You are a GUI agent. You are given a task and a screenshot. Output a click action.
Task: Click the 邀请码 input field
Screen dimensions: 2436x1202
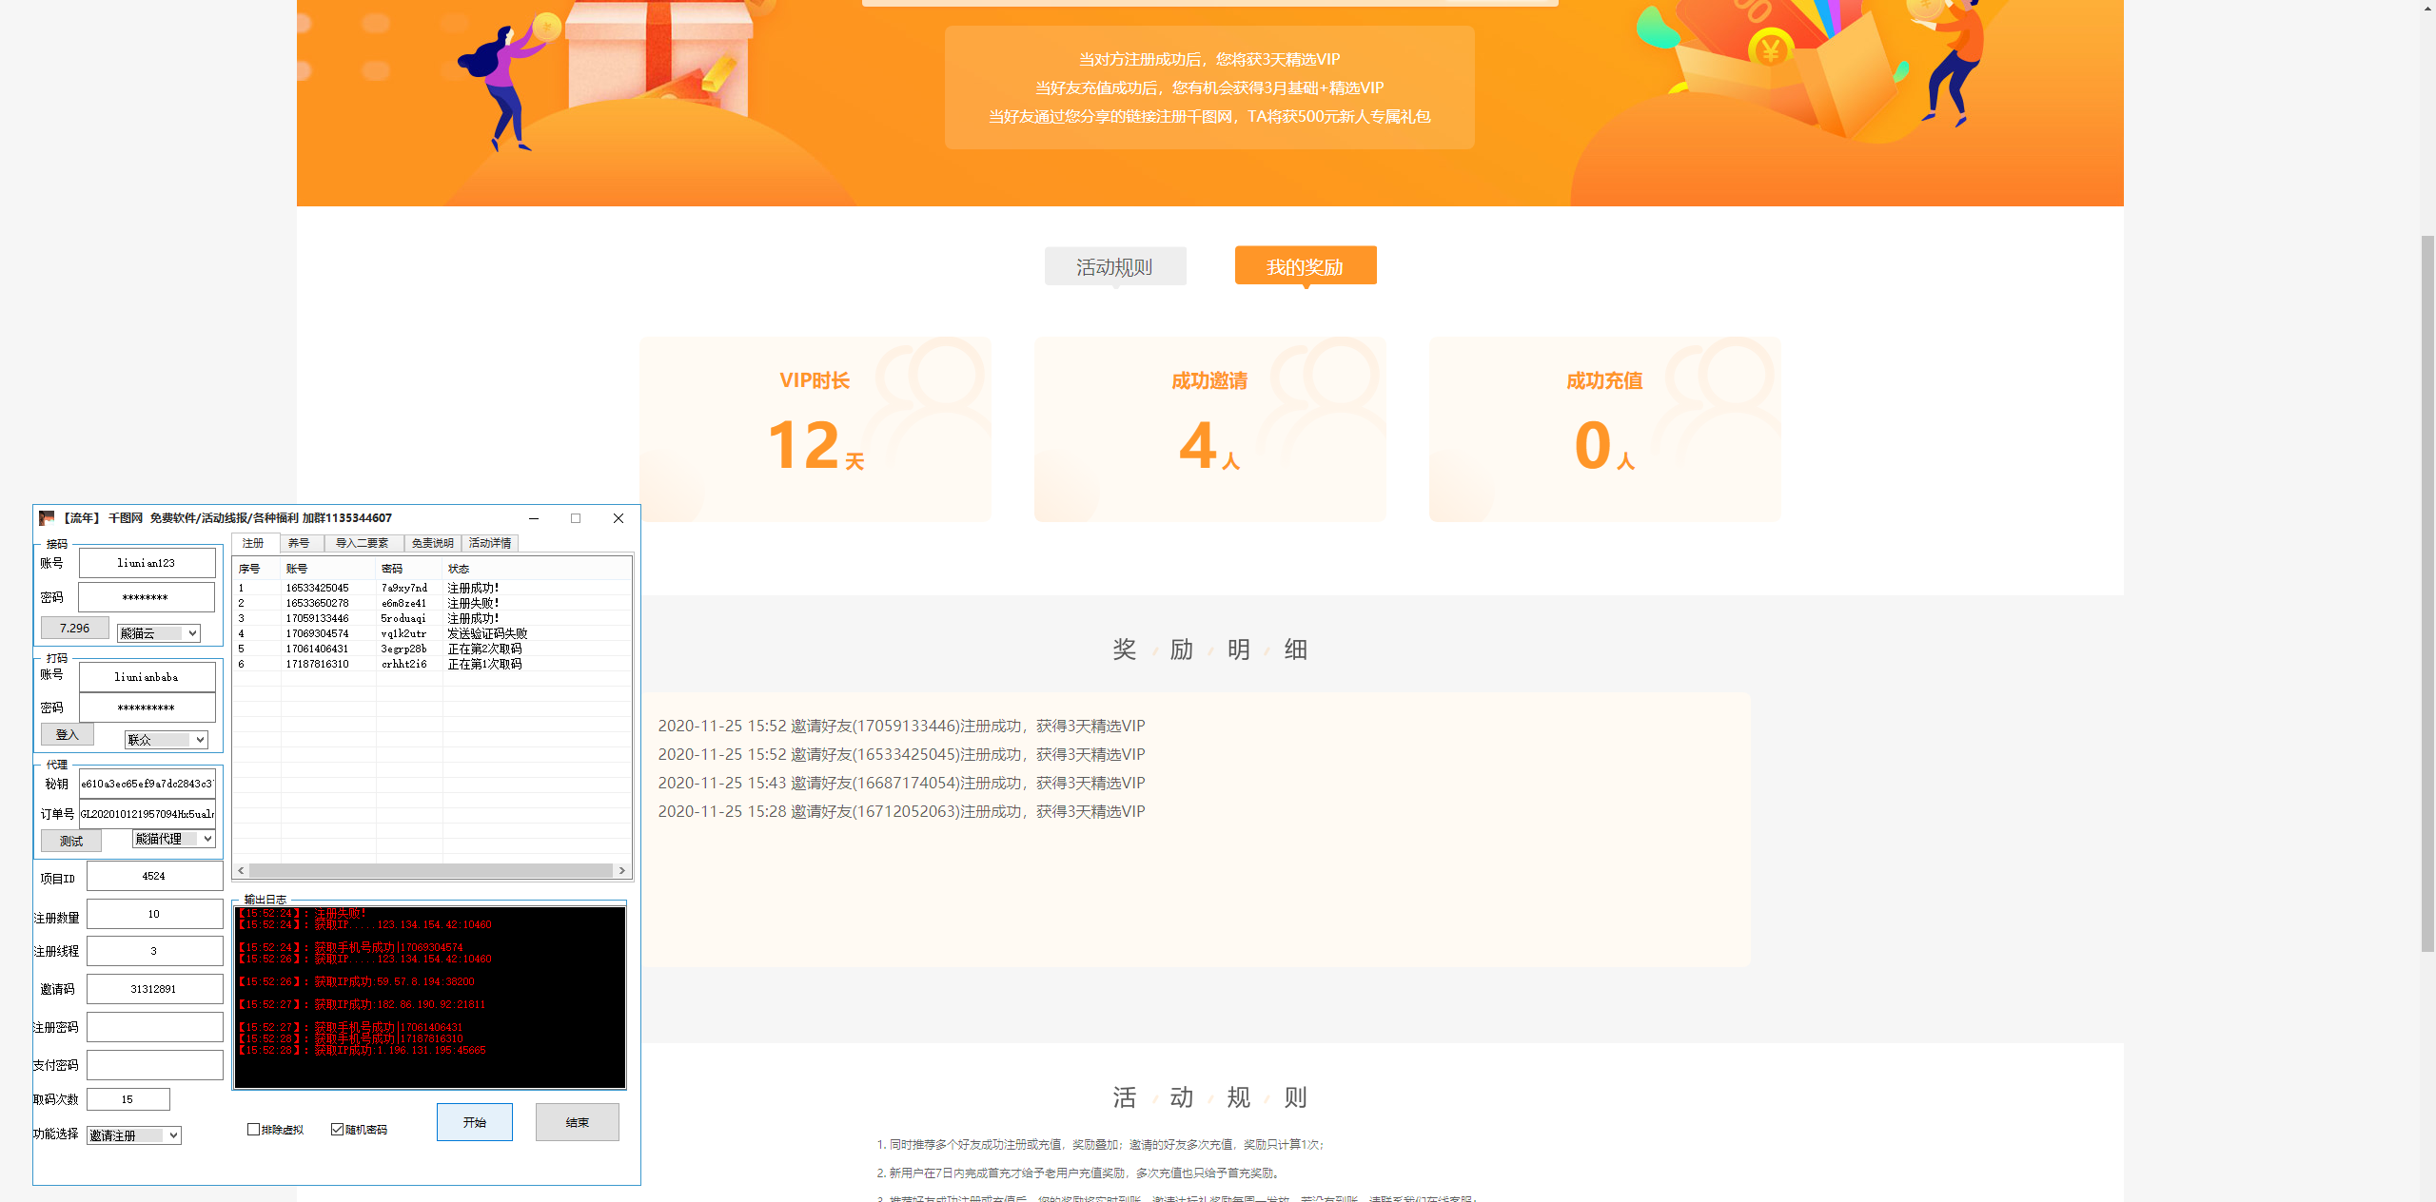[x=154, y=989]
